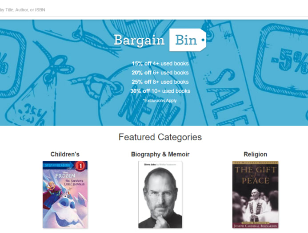308x233 pixels.
Task: Select the 20% off 6+ used books line
Action: (x=160, y=73)
